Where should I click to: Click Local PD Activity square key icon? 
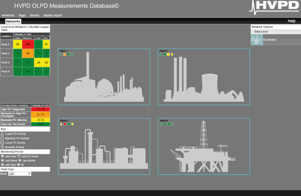coord(3,142)
